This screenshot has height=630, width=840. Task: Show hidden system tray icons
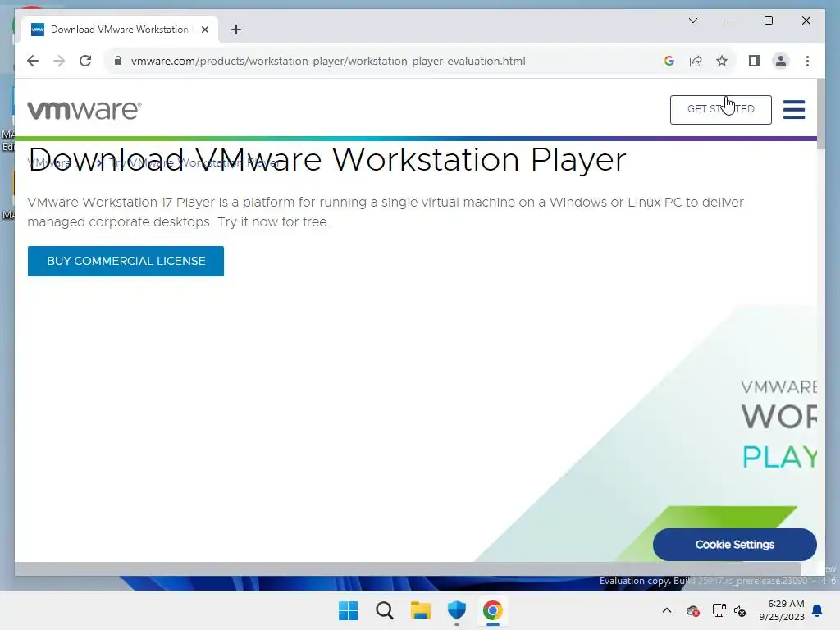pyautogui.click(x=666, y=610)
